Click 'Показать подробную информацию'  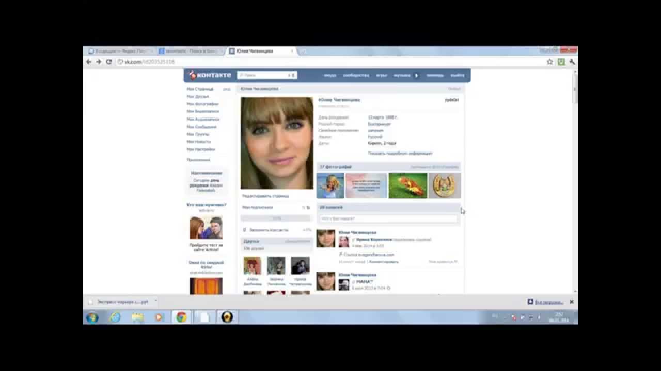click(x=400, y=153)
